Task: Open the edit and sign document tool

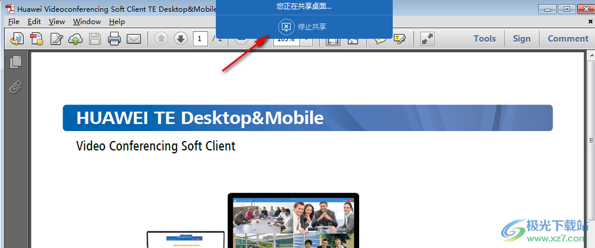Action: click(x=57, y=39)
